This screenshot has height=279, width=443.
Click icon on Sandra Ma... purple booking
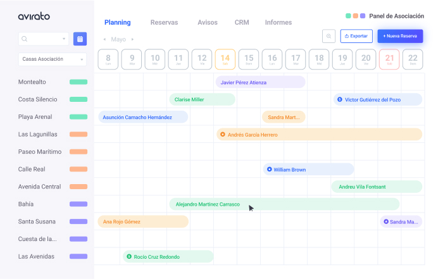pos(385,221)
